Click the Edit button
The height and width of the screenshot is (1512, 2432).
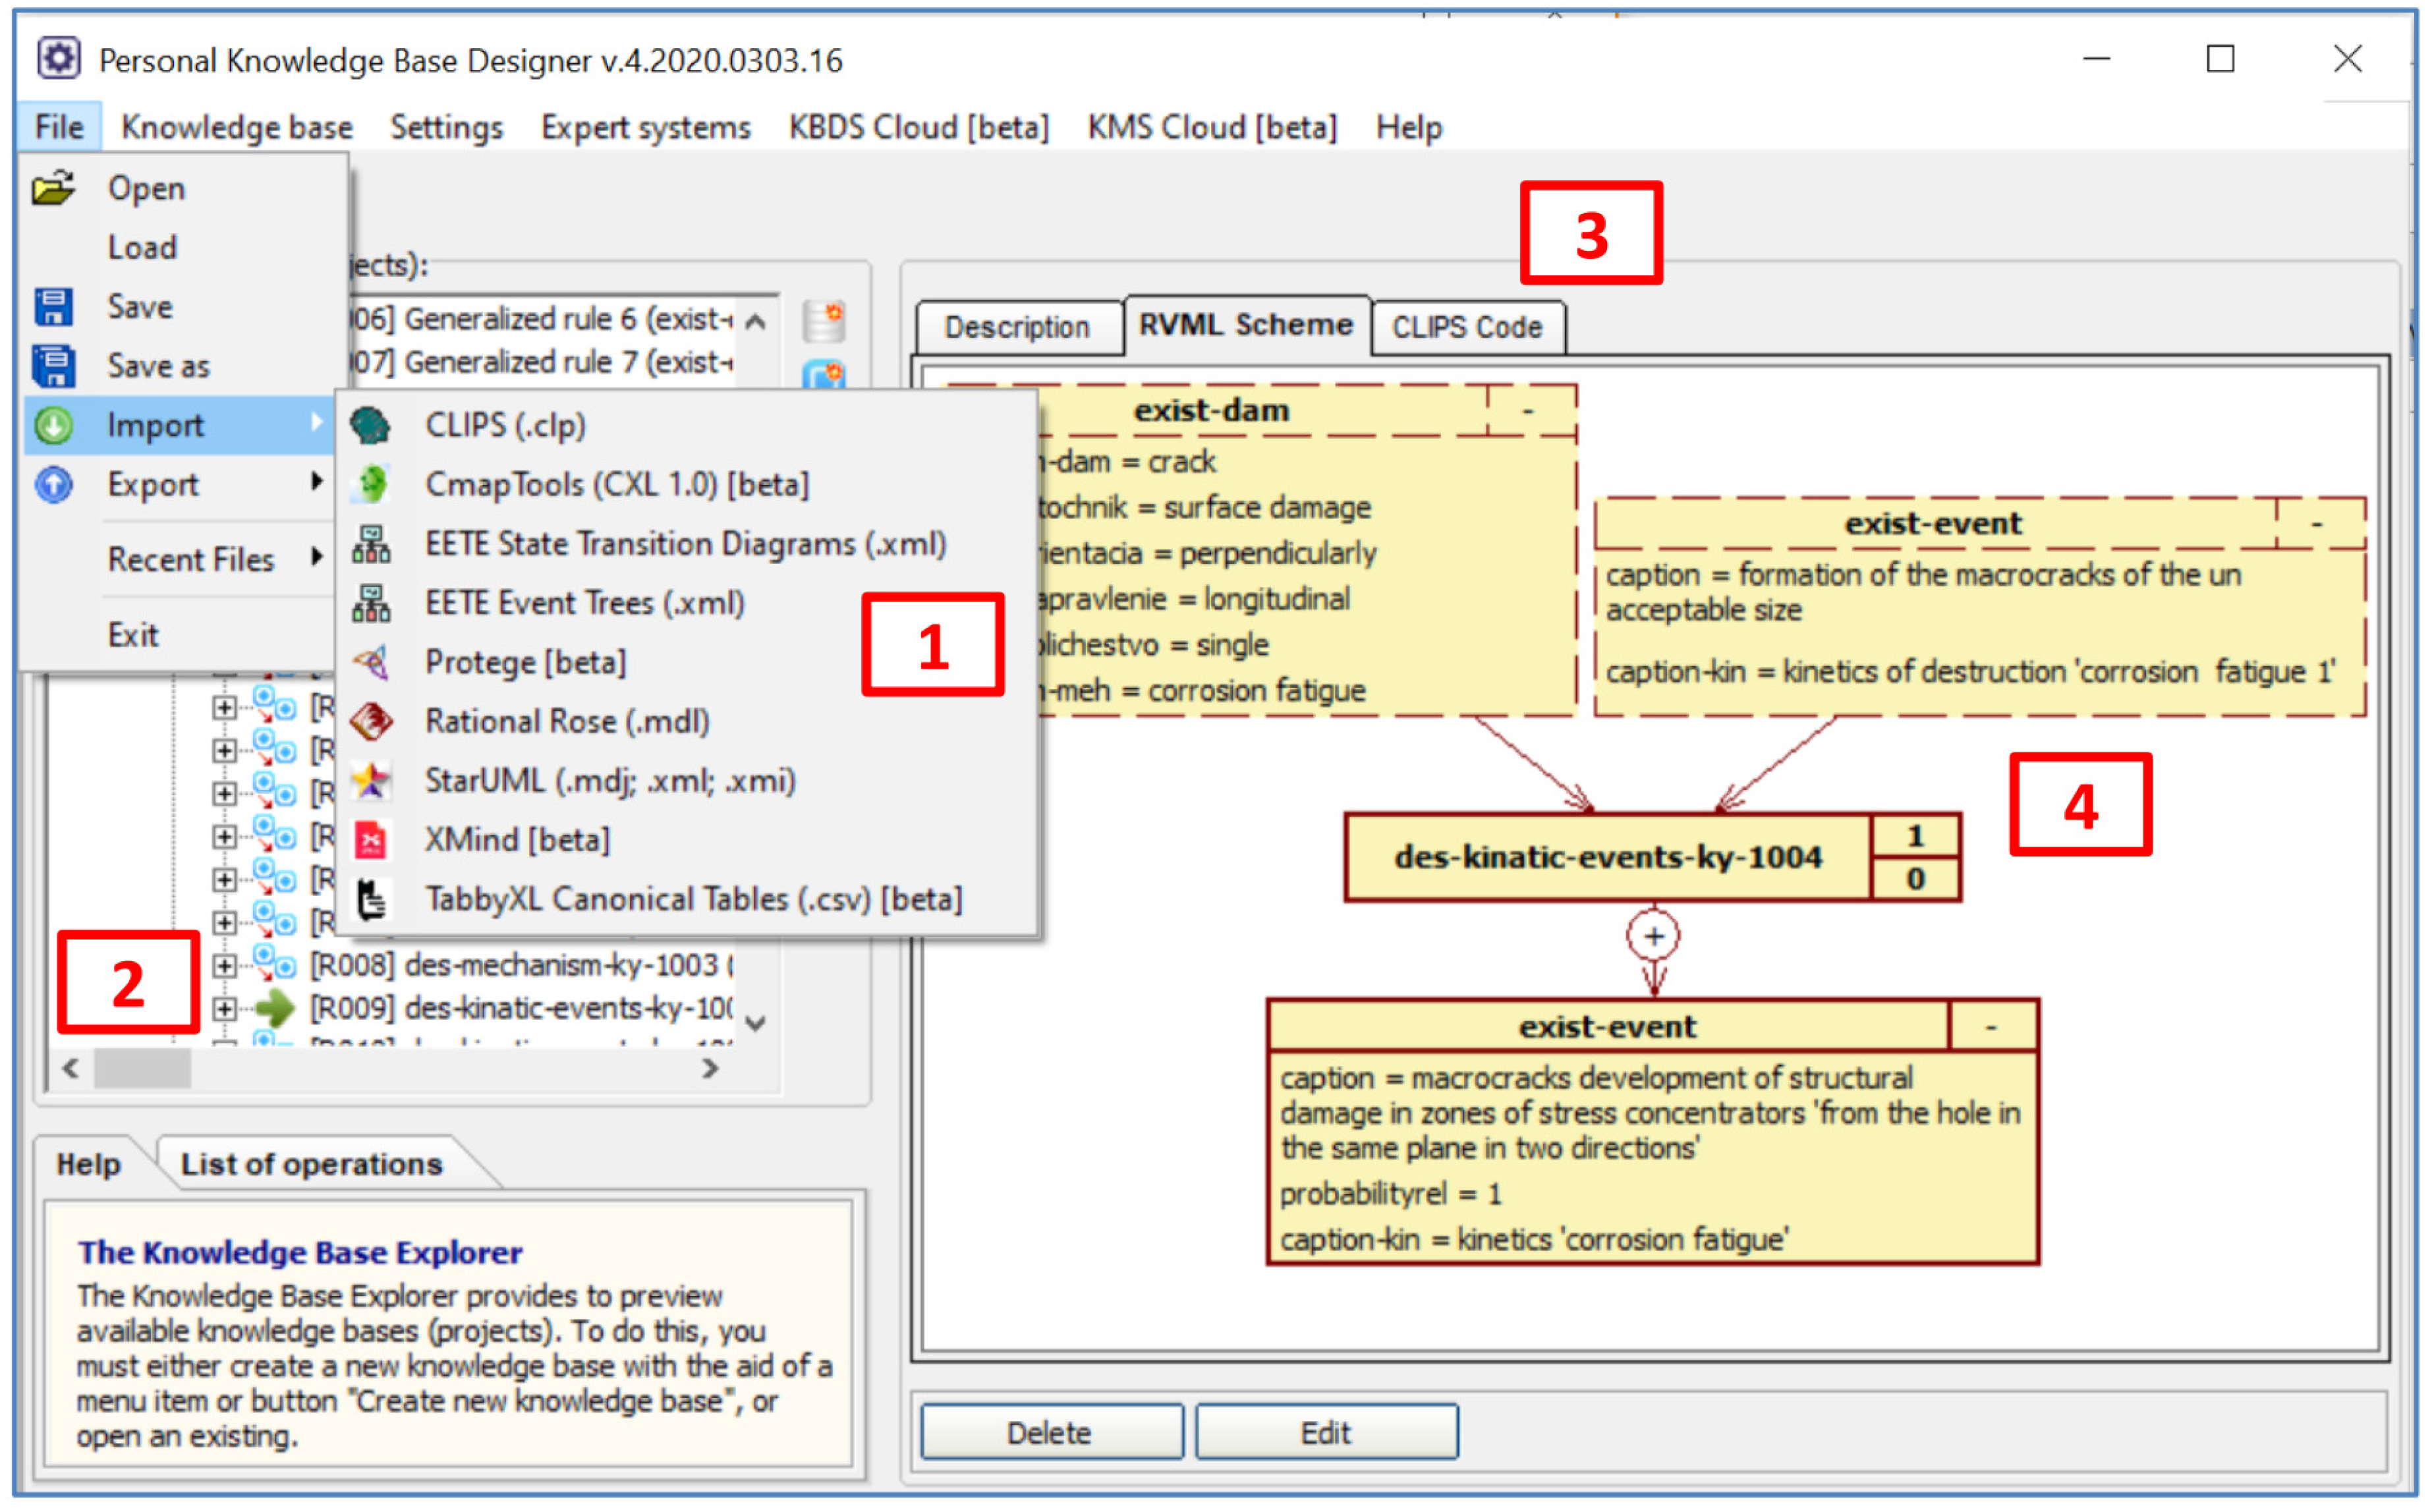tap(1327, 1434)
